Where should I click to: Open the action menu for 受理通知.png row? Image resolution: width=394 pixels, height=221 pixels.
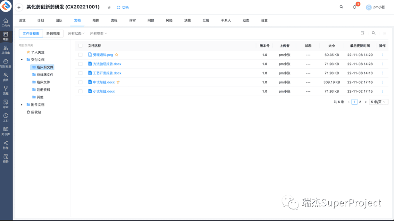tap(382, 55)
